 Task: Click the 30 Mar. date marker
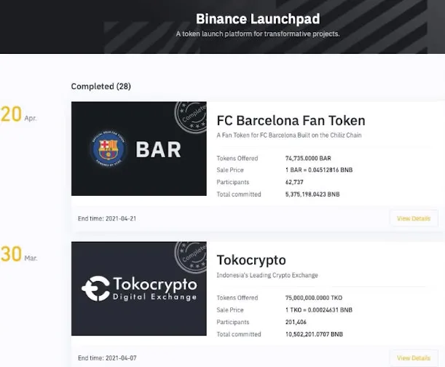(19, 255)
